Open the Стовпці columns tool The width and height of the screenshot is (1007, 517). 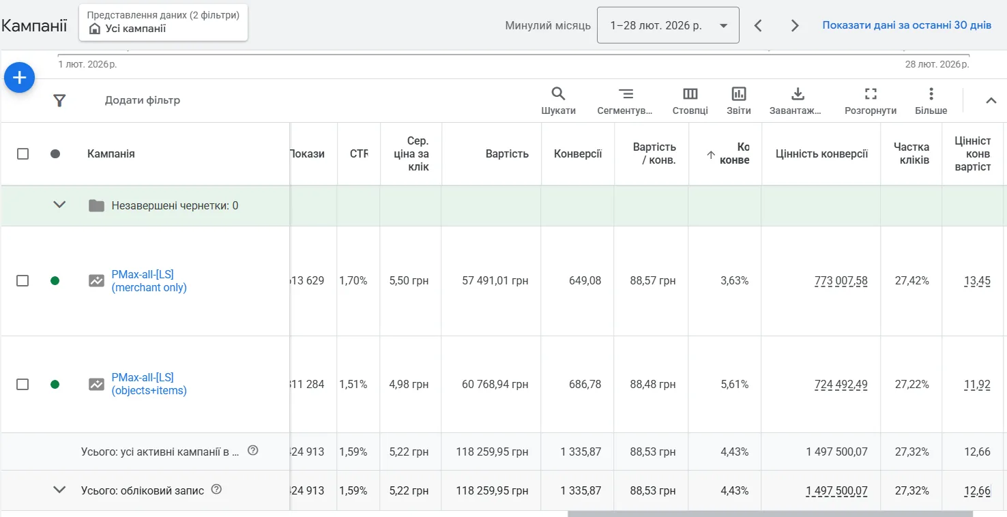pyautogui.click(x=690, y=101)
